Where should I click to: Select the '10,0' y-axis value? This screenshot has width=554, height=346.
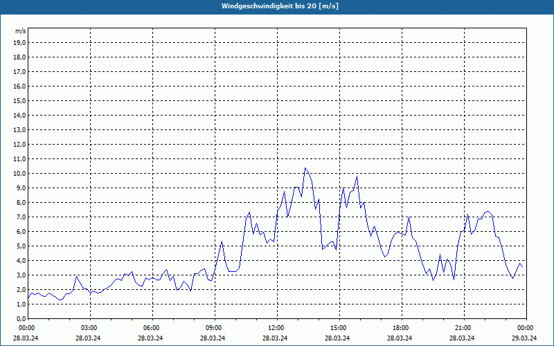pyautogui.click(x=20, y=174)
